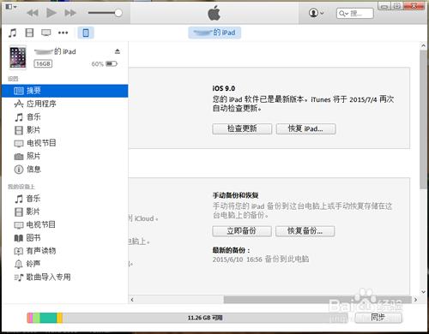The width and height of the screenshot is (429, 334).
Task: Click the play button
Action: point(51,13)
